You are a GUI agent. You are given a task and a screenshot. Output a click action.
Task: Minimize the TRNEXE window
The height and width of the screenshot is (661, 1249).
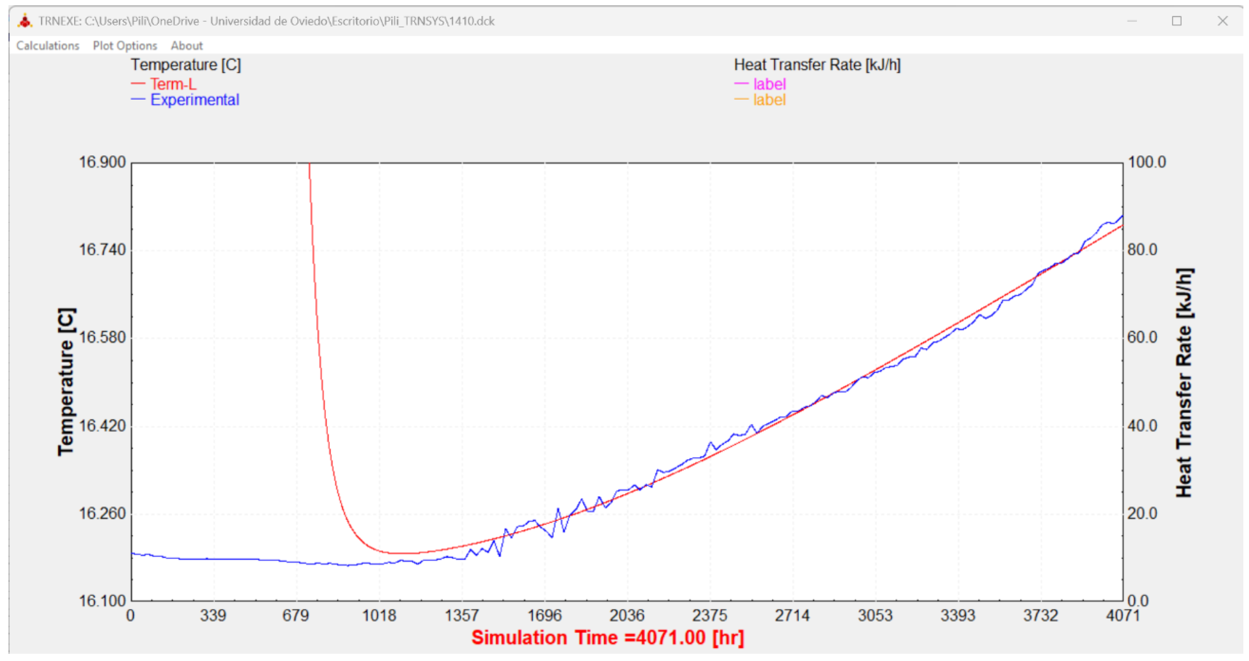pos(1132,21)
